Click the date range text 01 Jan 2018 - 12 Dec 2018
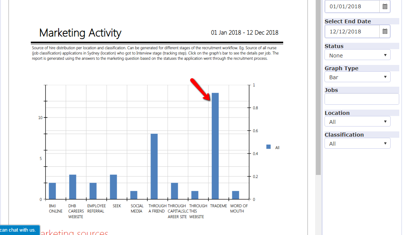Image resolution: width=403 pixels, height=235 pixels. tap(245, 33)
